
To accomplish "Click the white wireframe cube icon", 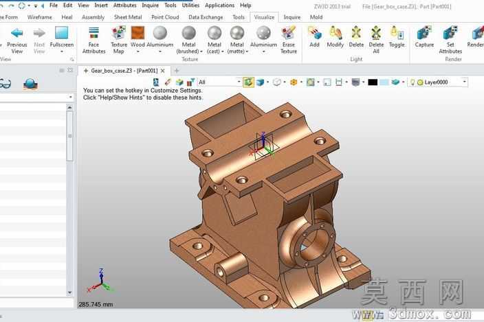I will (x=277, y=82).
